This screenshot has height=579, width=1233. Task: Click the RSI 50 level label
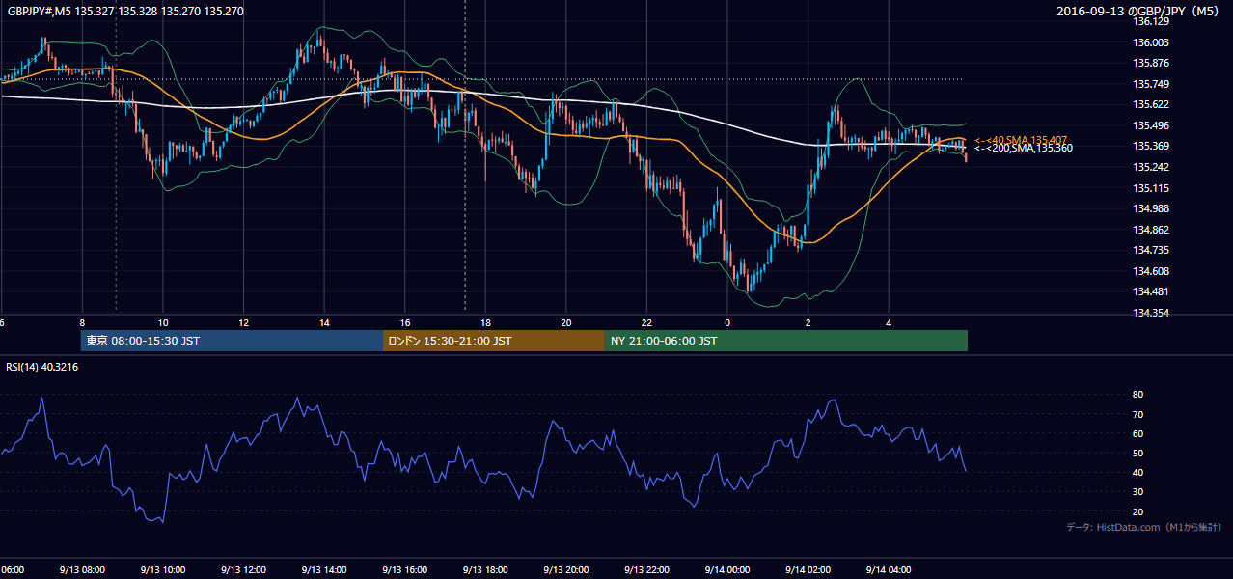click(x=1138, y=453)
